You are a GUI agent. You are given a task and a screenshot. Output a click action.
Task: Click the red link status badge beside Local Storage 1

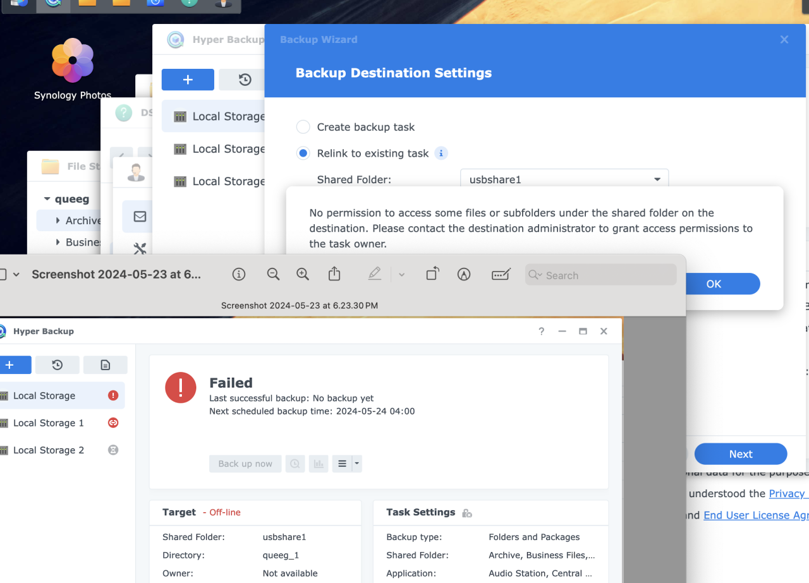(113, 423)
